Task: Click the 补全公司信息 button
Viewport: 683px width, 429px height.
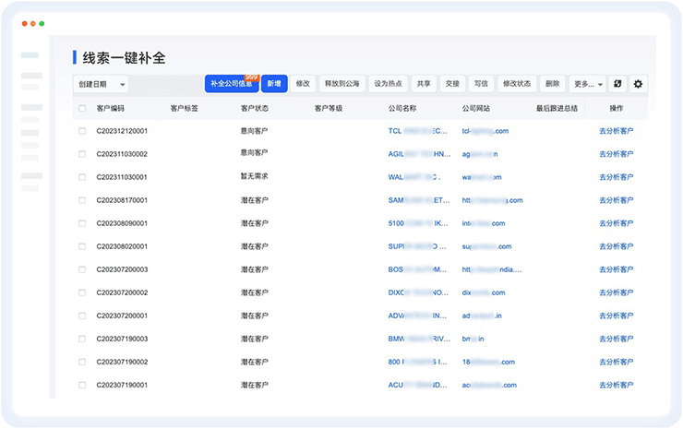Action: pyautogui.click(x=231, y=84)
